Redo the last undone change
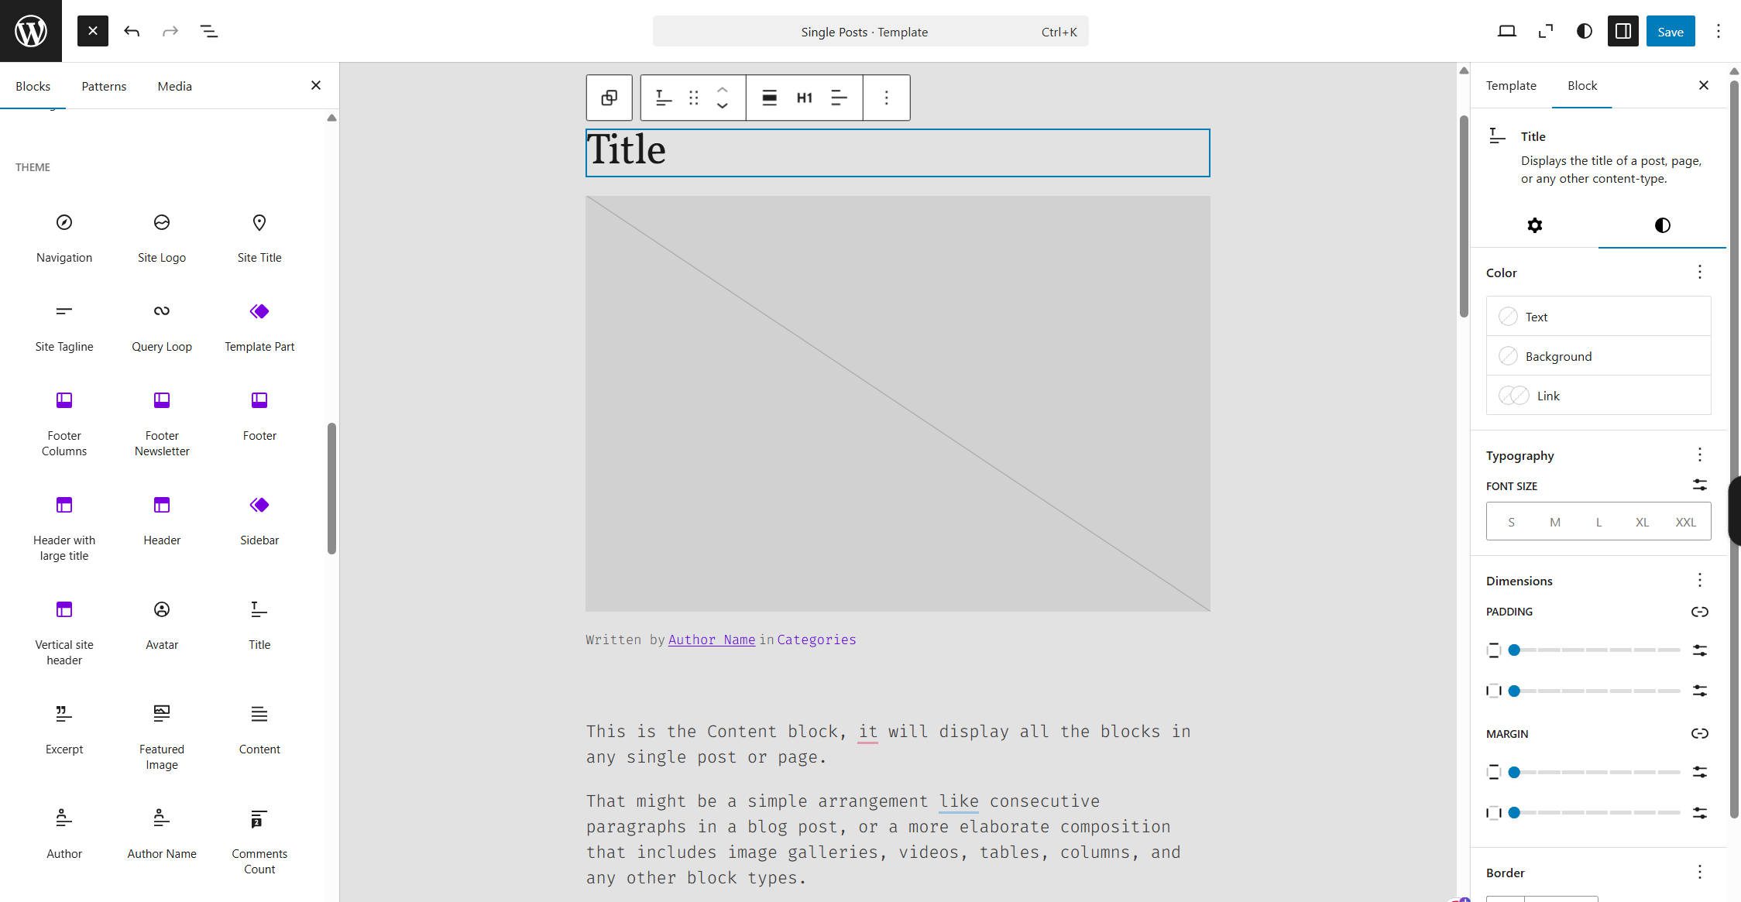Viewport: 1741px width, 902px height. click(170, 31)
